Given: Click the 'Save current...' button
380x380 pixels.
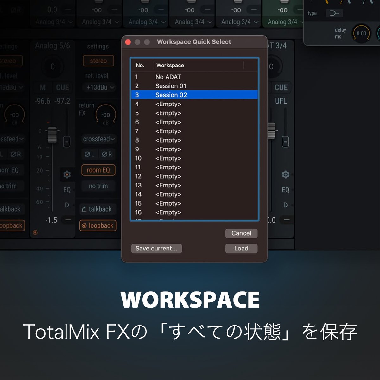Looking at the screenshot, I should click(156, 249).
